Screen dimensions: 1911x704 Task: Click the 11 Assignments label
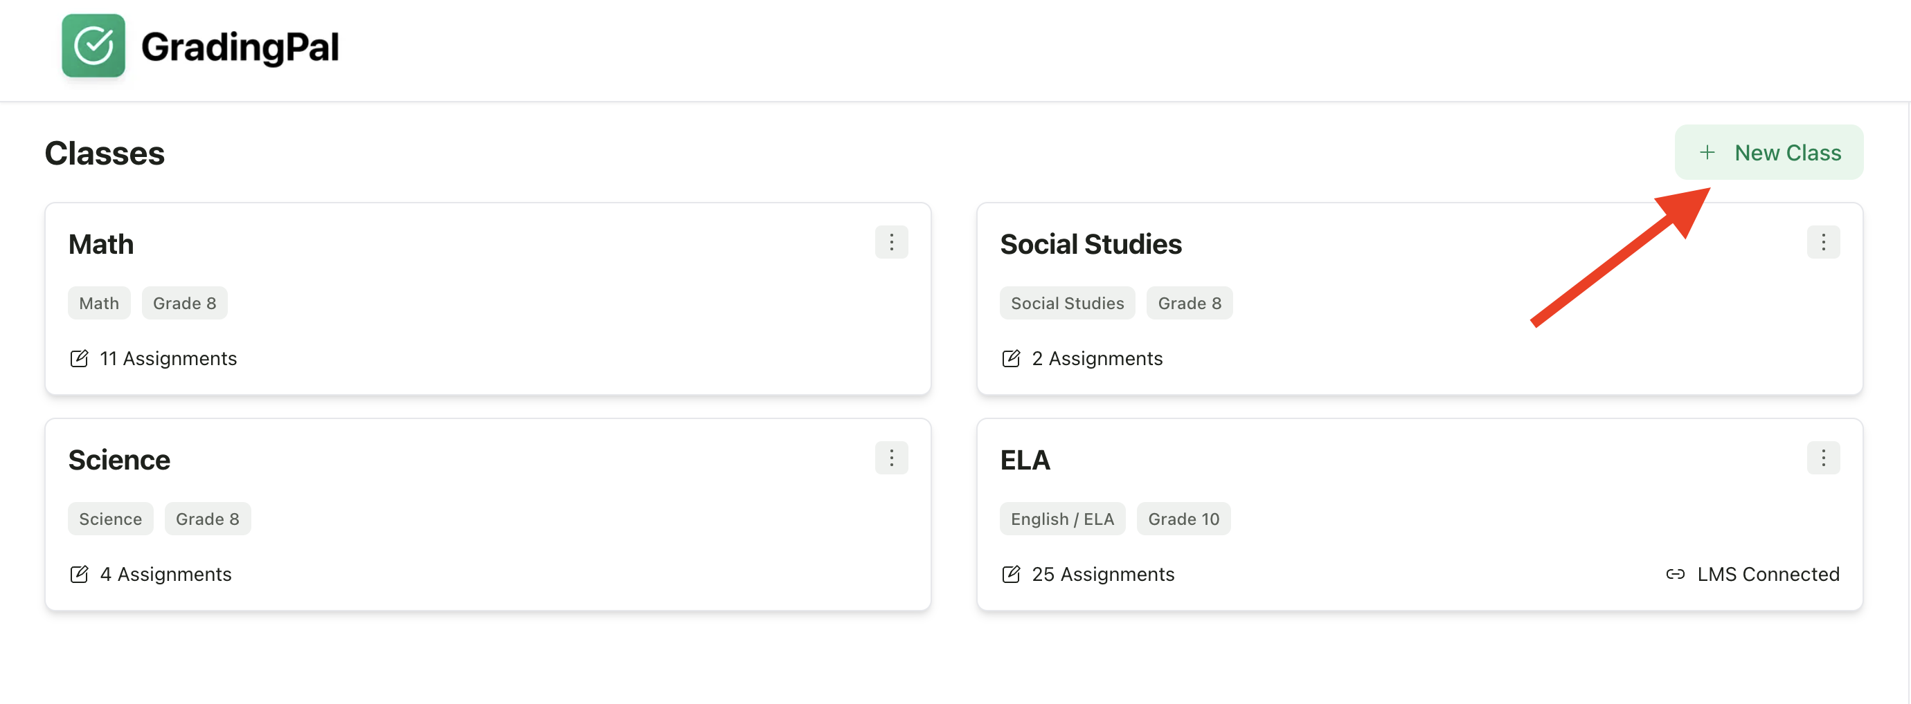point(168,359)
